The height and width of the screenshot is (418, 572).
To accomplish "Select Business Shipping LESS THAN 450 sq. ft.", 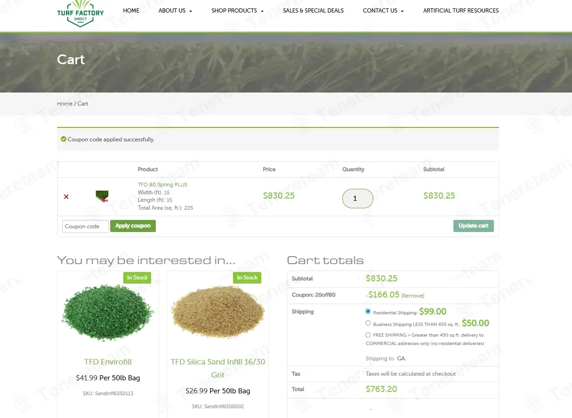I will pyautogui.click(x=368, y=323).
